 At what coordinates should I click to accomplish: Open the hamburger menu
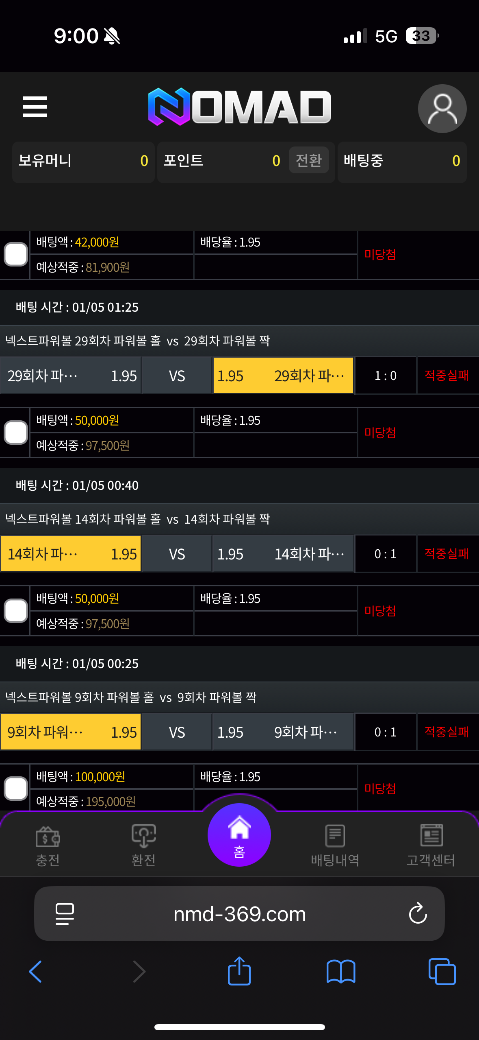click(35, 107)
